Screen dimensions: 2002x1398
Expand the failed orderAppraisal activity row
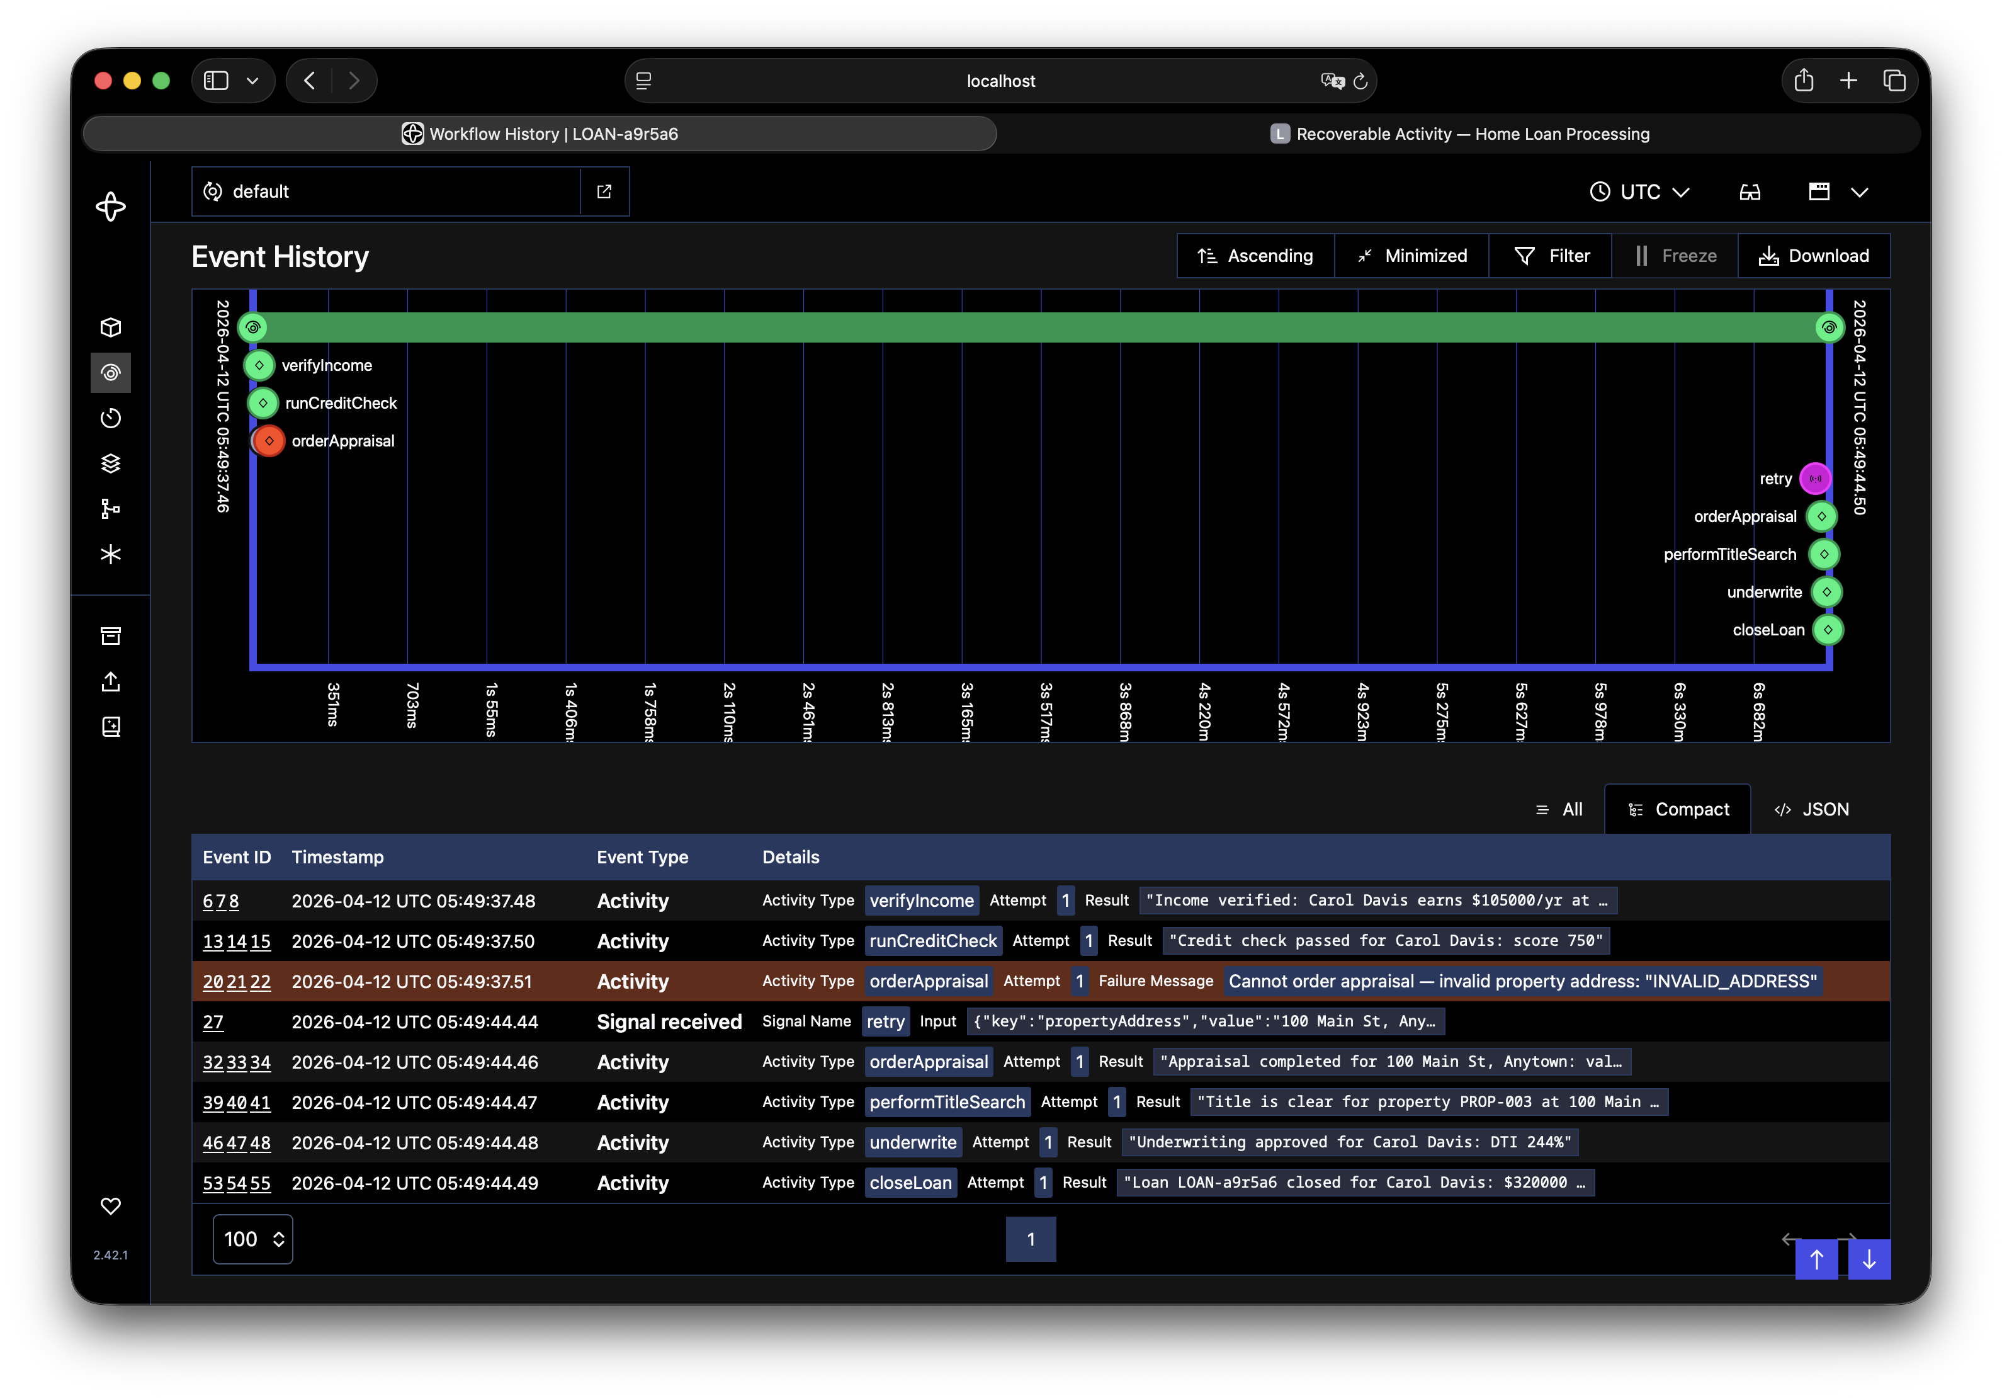(x=1041, y=981)
